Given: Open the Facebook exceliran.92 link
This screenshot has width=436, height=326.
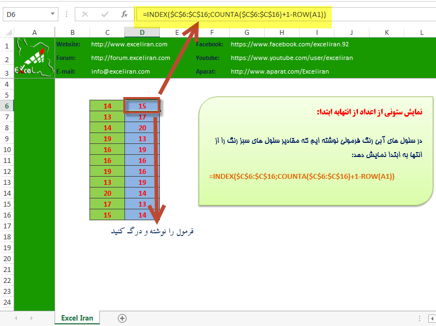Looking at the screenshot, I should (x=289, y=44).
